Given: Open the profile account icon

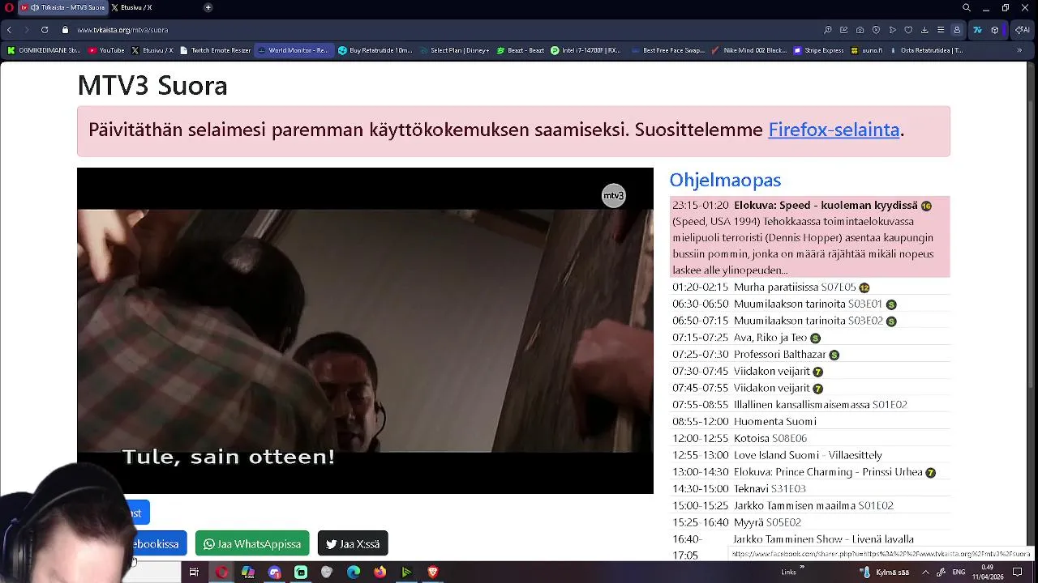Looking at the screenshot, I should (957, 30).
